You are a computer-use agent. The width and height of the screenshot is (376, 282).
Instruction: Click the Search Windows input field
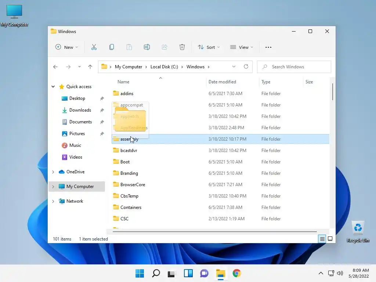pos(294,67)
